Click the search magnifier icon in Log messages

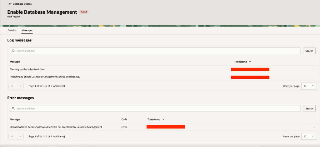(x=12, y=51)
